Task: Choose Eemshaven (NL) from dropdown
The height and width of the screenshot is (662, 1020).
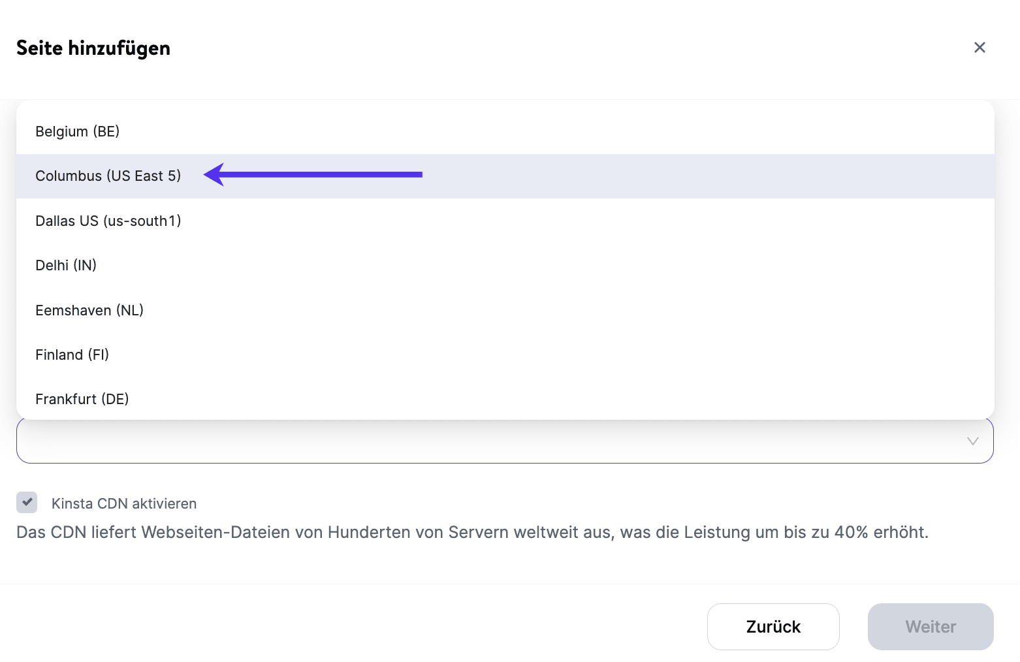Action: (89, 311)
